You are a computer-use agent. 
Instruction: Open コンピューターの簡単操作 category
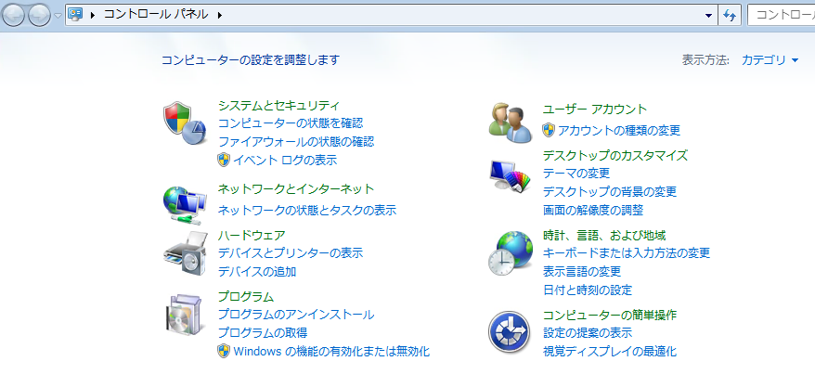(610, 315)
